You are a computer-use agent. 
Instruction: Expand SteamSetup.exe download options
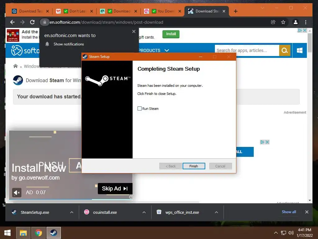pos(72,212)
